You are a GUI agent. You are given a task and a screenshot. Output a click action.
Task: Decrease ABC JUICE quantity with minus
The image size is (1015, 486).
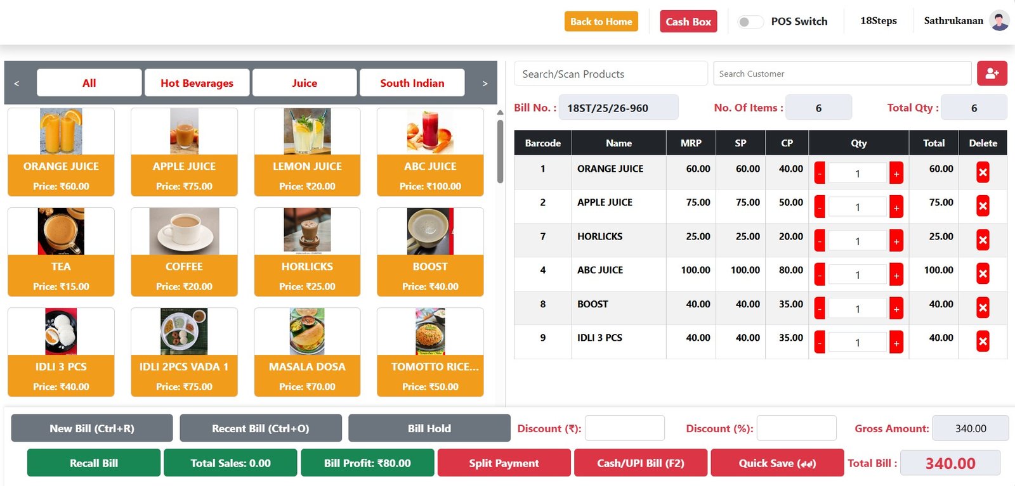click(820, 275)
